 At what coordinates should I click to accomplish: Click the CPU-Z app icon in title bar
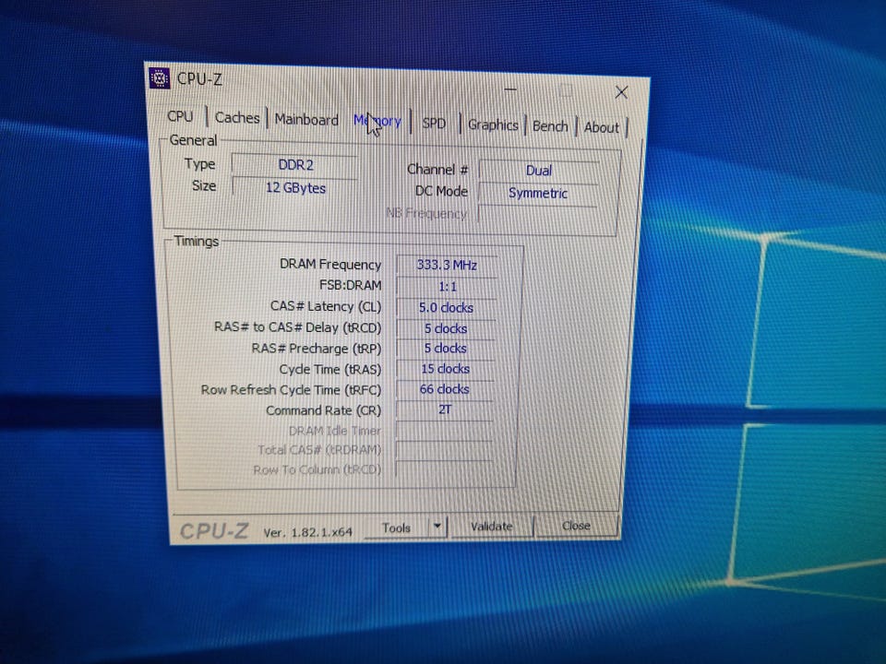click(160, 77)
